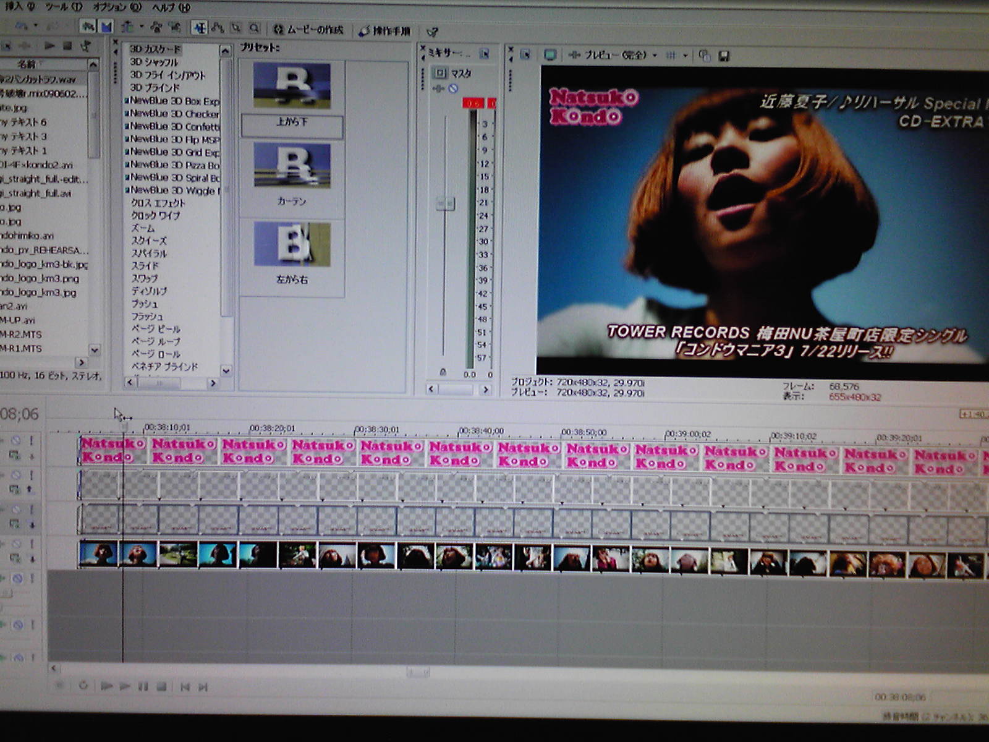The image size is (989, 742).
Task: Click the timeline Stop button
Action: pyautogui.click(x=161, y=686)
